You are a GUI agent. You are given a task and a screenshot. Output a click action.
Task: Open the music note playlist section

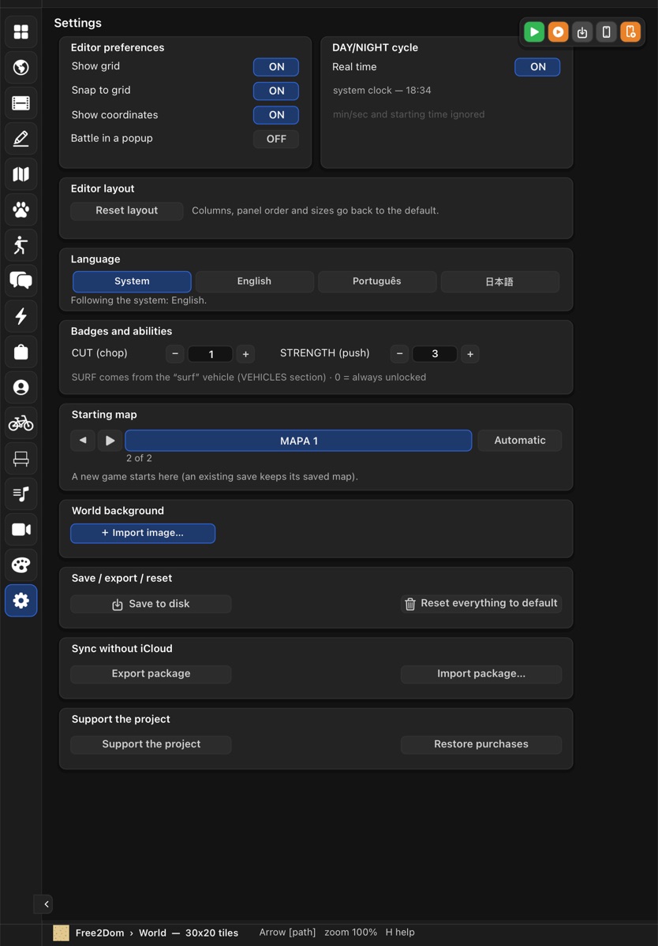point(21,493)
